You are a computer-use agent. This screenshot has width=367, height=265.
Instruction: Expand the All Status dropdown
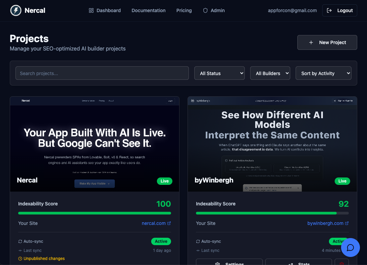tap(219, 73)
